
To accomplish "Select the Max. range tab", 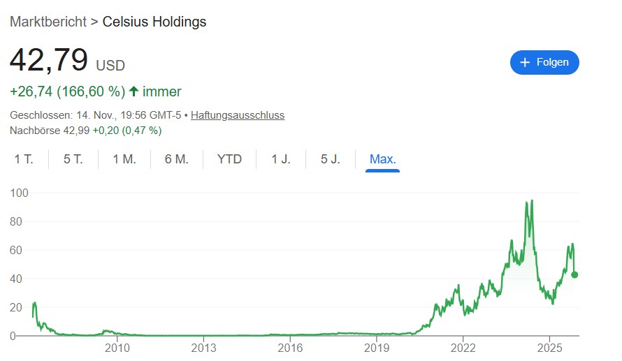I will coord(382,159).
